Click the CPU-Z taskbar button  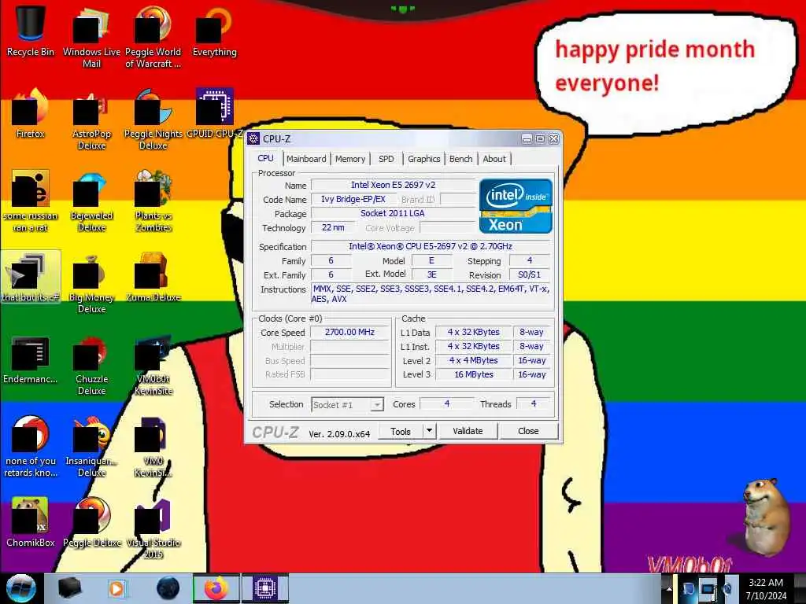tap(265, 588)
